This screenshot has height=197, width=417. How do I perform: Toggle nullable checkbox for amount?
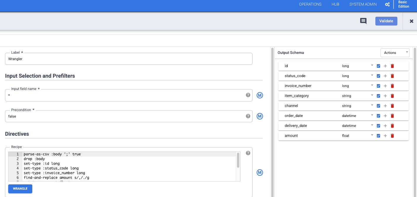[x=378, y=136]
